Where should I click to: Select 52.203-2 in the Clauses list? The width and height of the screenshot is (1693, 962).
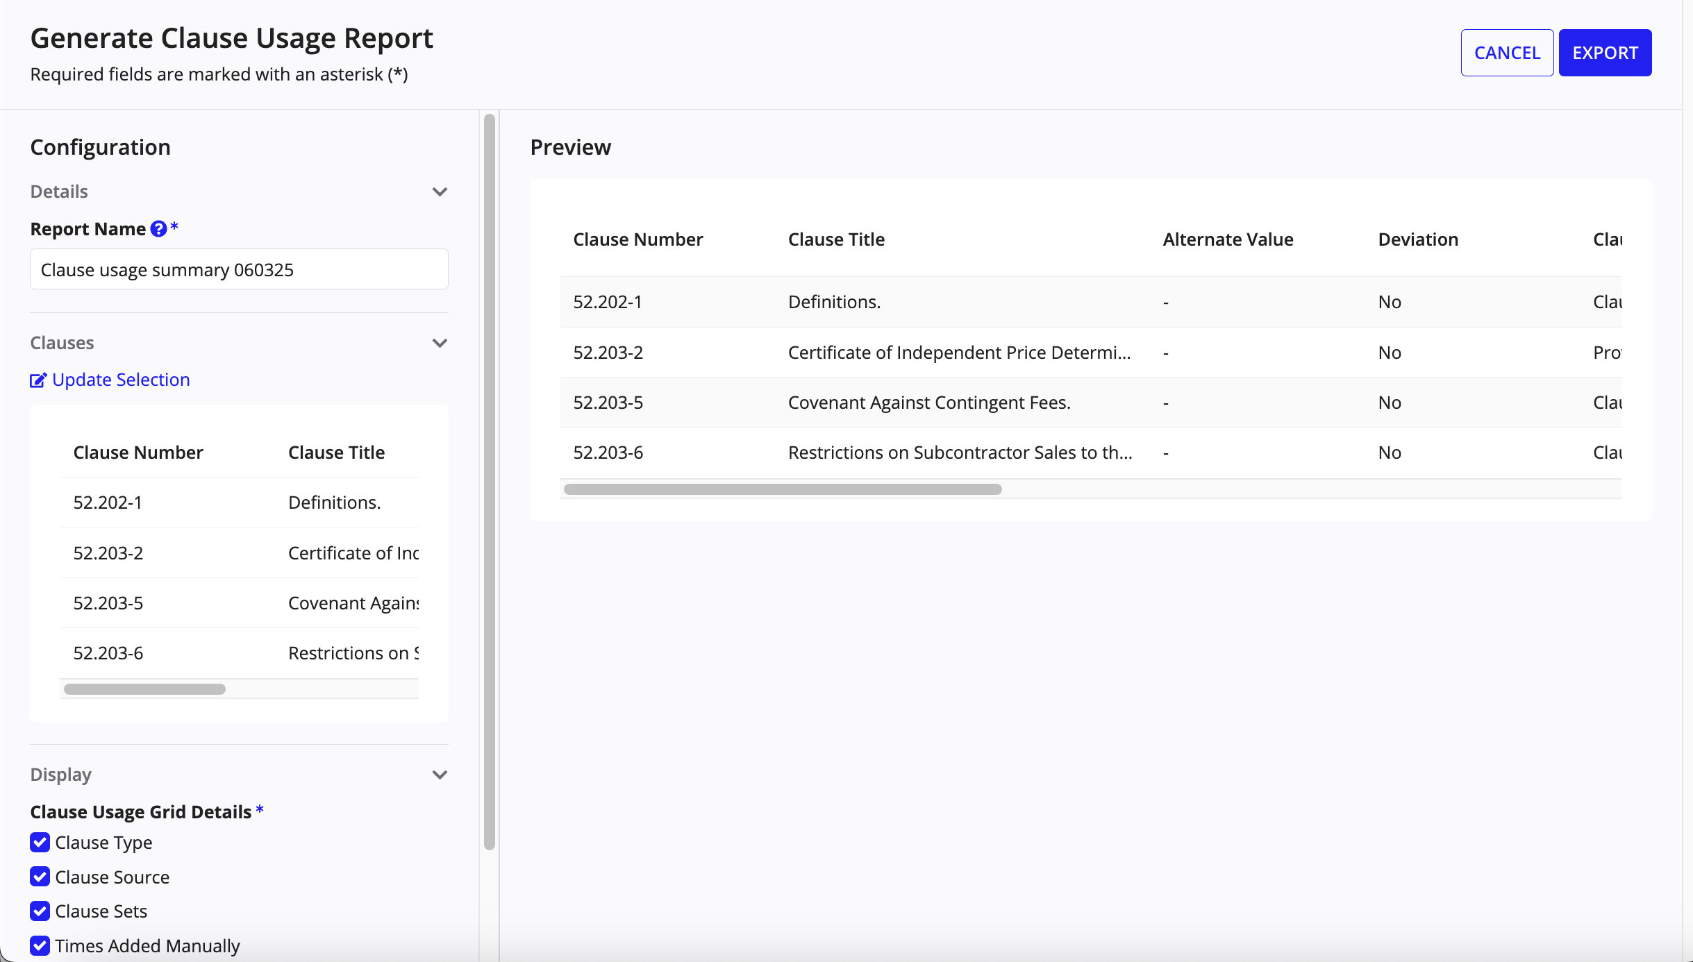click(x=108, y=553)
